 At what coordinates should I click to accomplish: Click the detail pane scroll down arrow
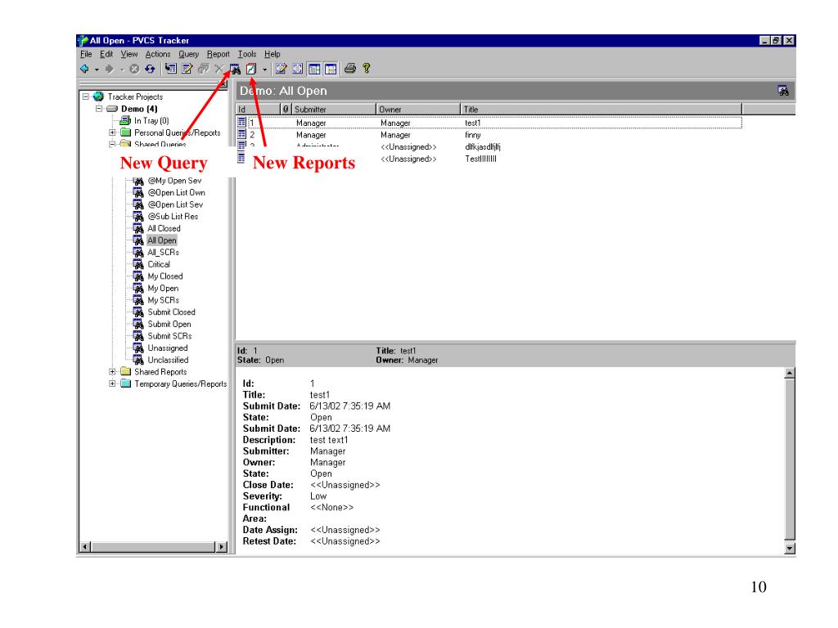coord(790,549)
